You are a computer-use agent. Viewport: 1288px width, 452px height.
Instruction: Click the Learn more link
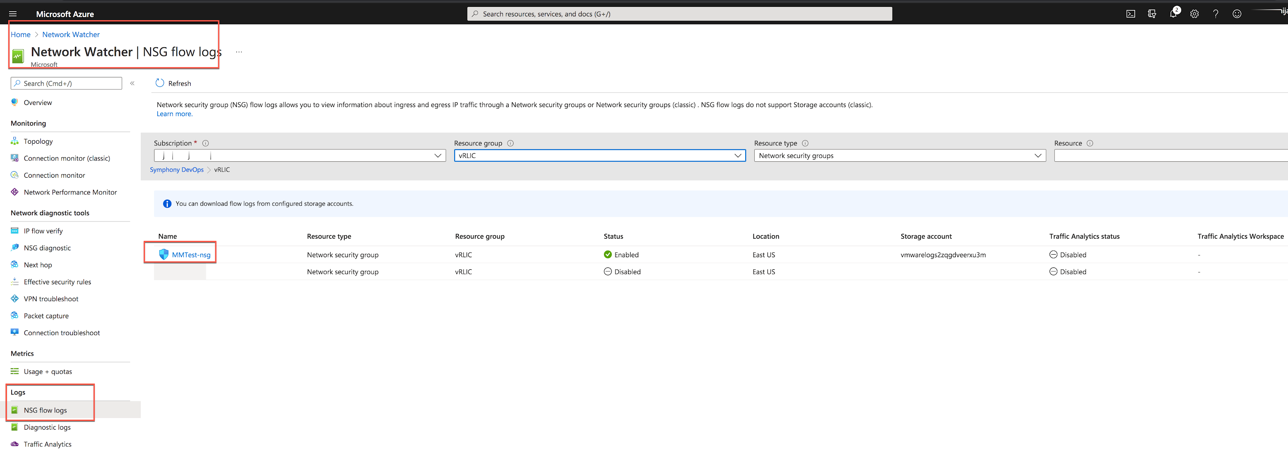[174, 114]
